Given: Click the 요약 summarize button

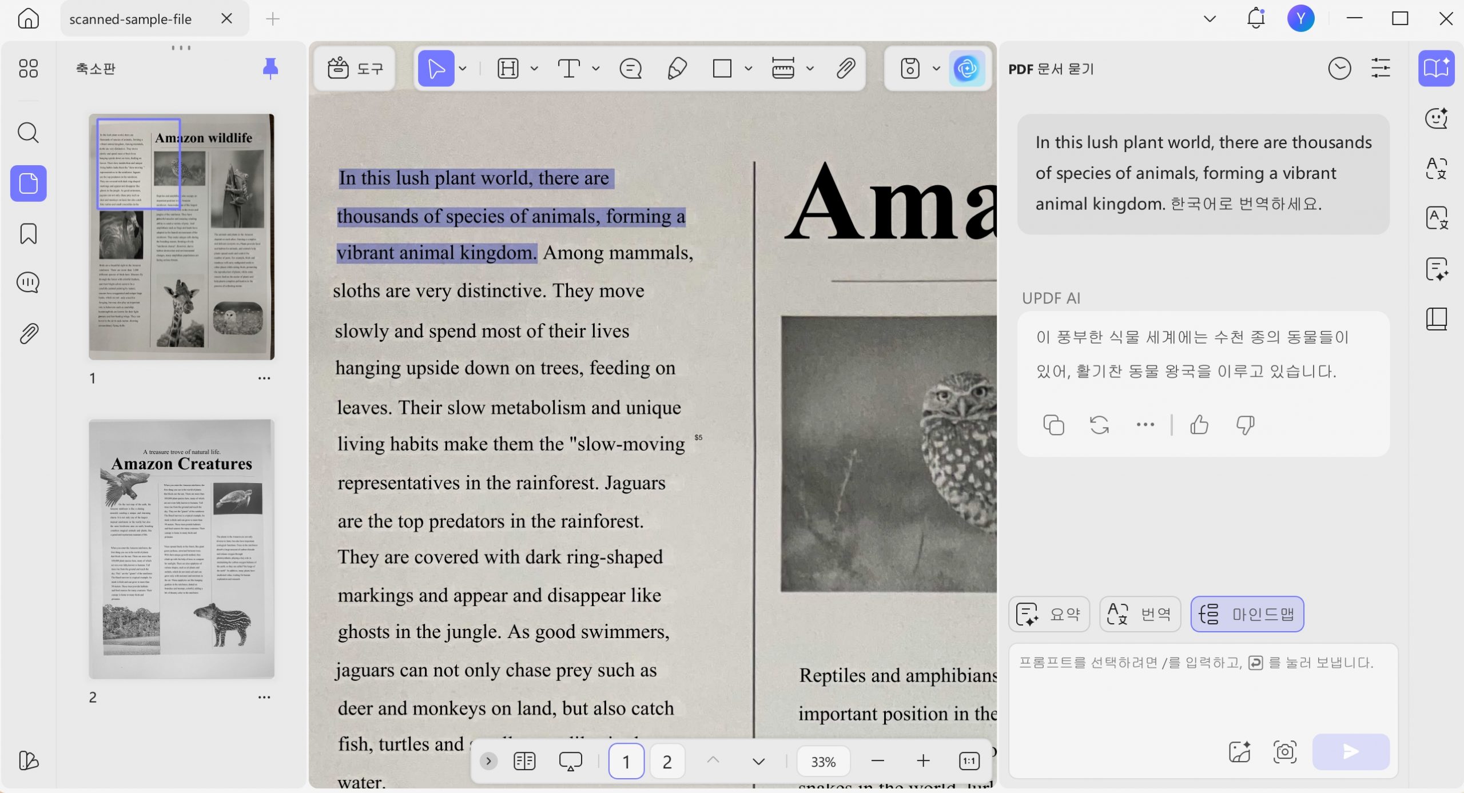Looking at the screenshot, I should (x=1049, y=614).
